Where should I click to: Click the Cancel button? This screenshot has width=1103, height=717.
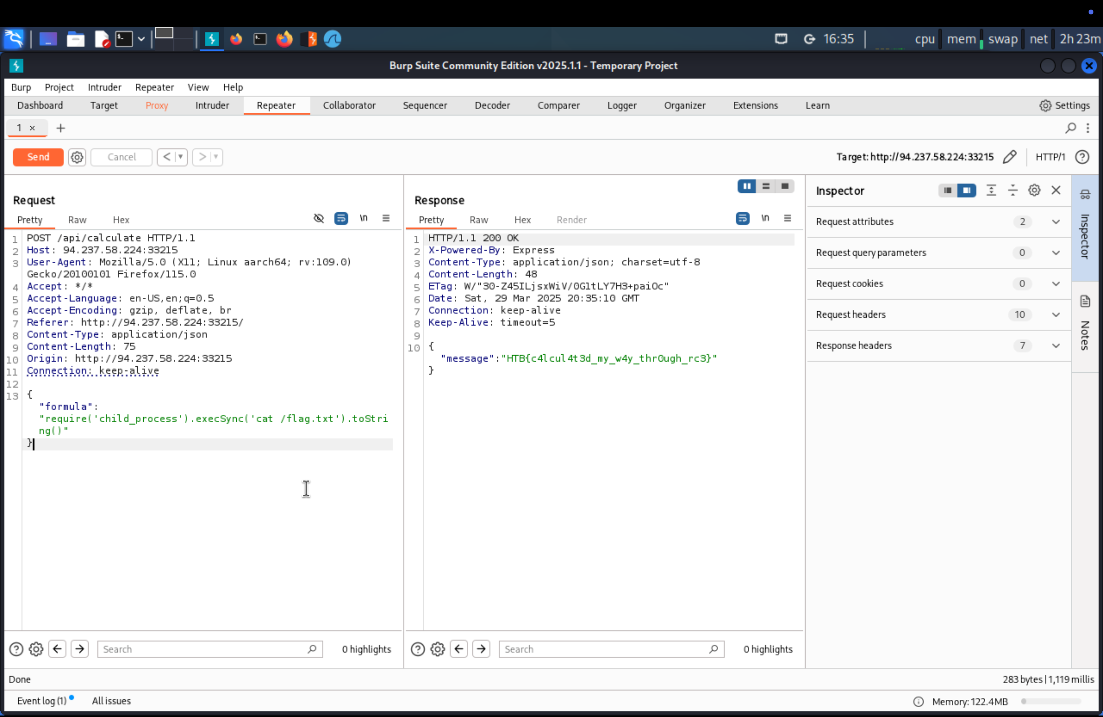pyautogui.click(x=122, y=157)
